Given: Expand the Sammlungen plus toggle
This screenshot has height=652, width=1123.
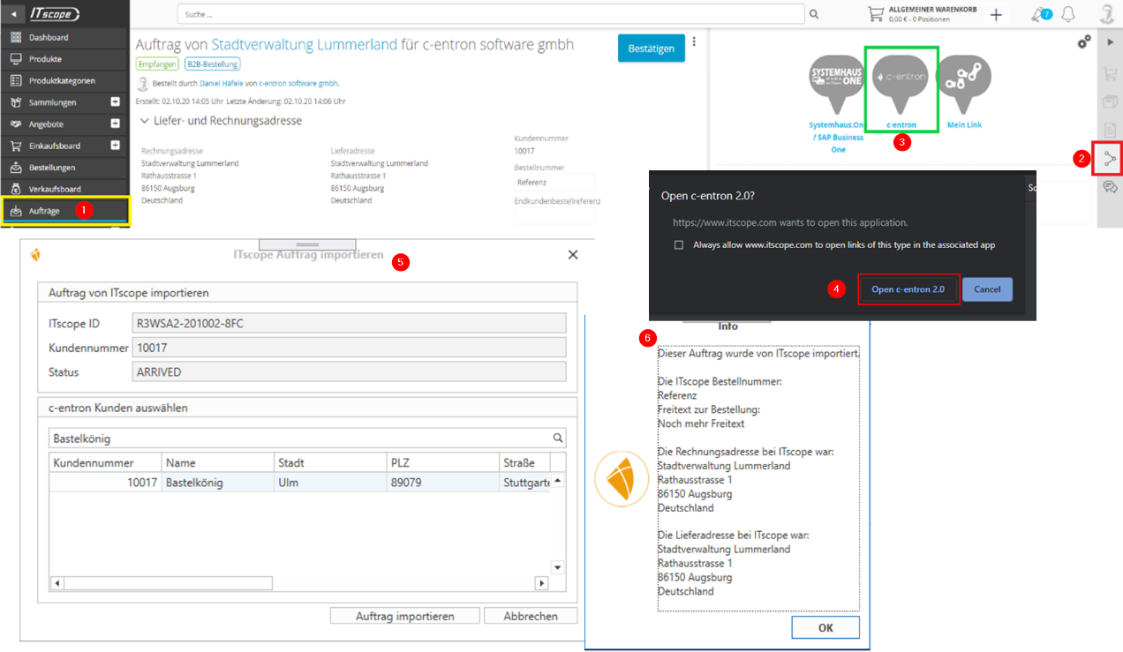Looking at the screenshot, I should (x=115, y=102).
